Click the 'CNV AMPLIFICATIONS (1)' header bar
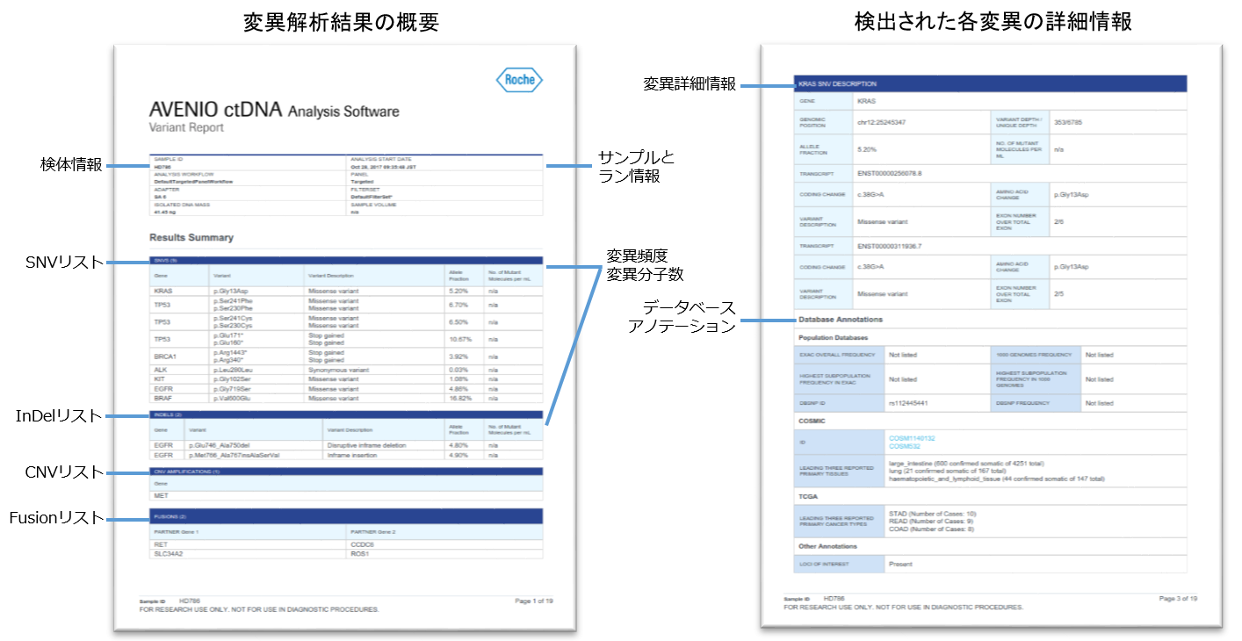 pos(346,472)
